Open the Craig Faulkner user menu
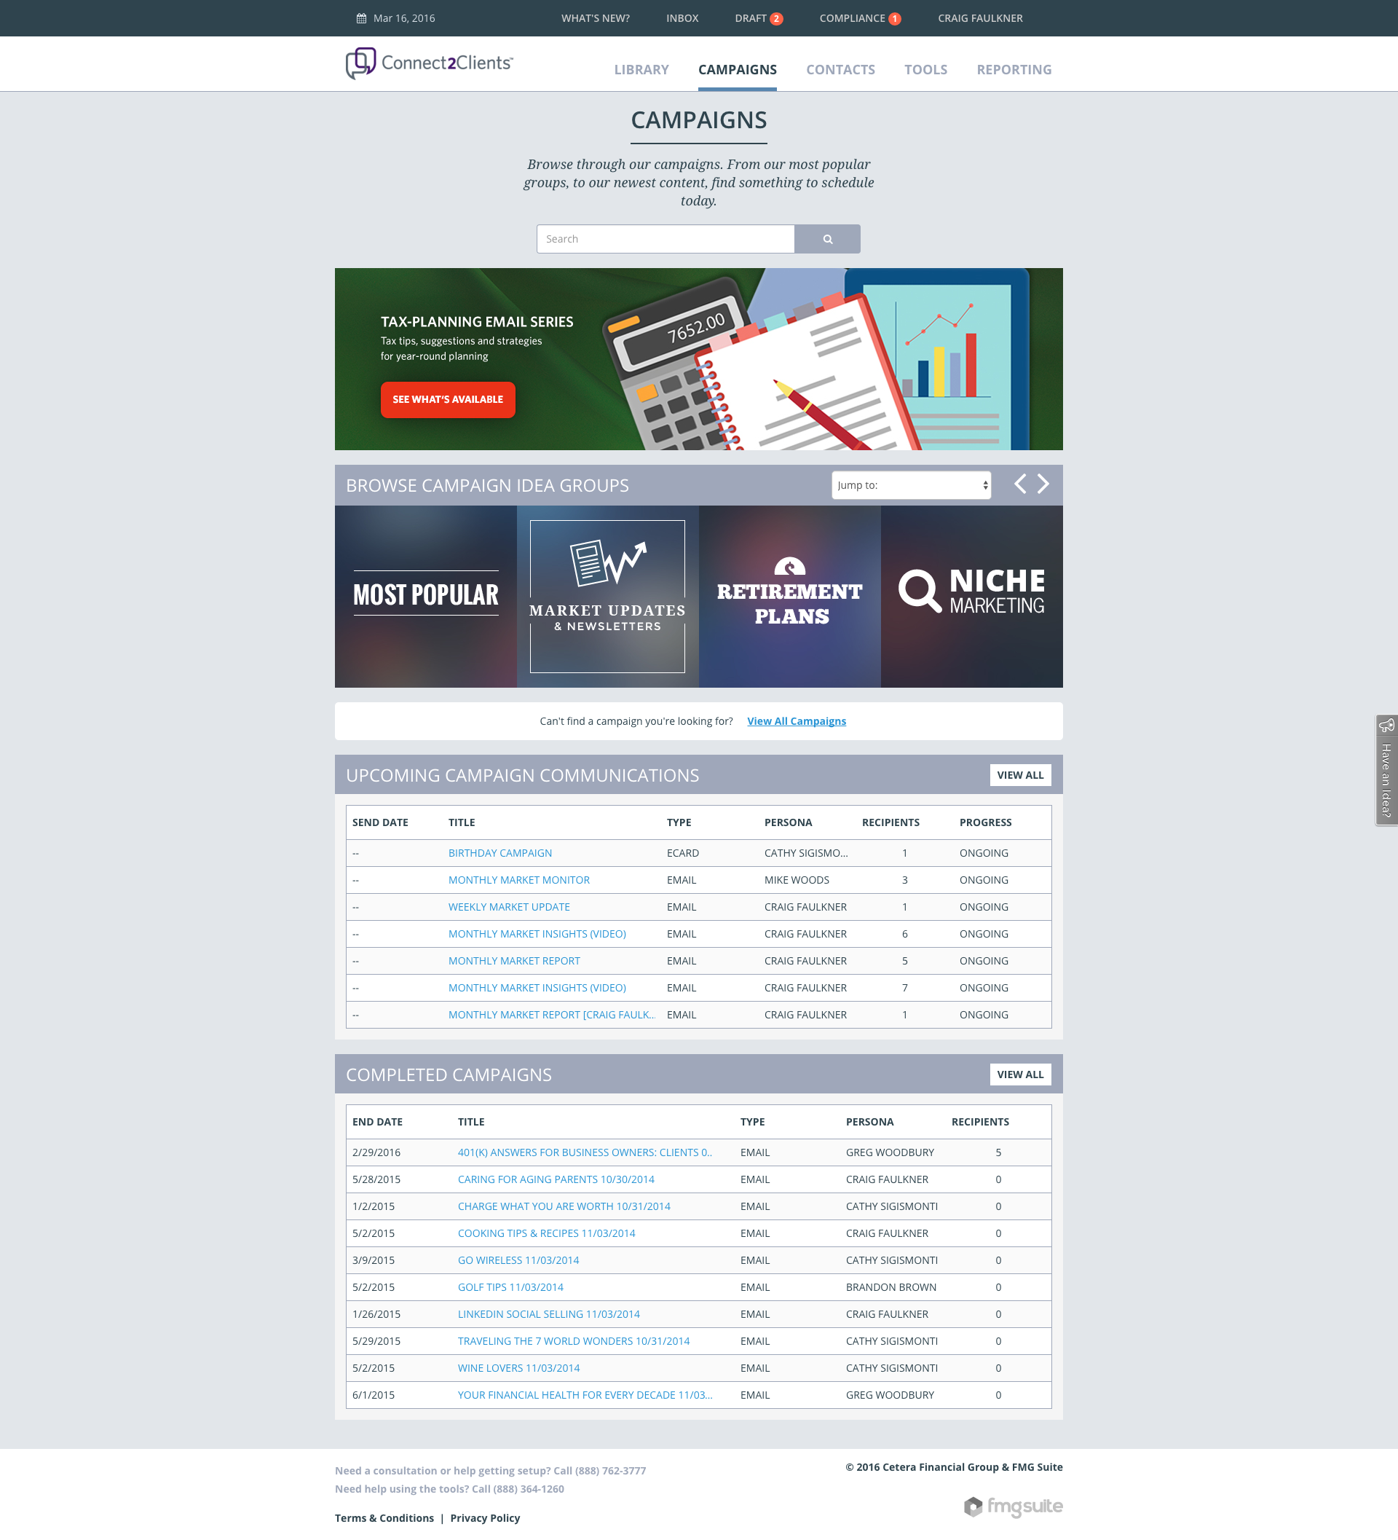Screen dimensions: 1398x1540 pos(979,18)
